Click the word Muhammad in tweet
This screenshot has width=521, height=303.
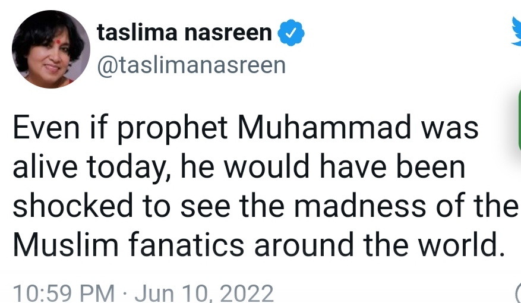tap(324, 128)
